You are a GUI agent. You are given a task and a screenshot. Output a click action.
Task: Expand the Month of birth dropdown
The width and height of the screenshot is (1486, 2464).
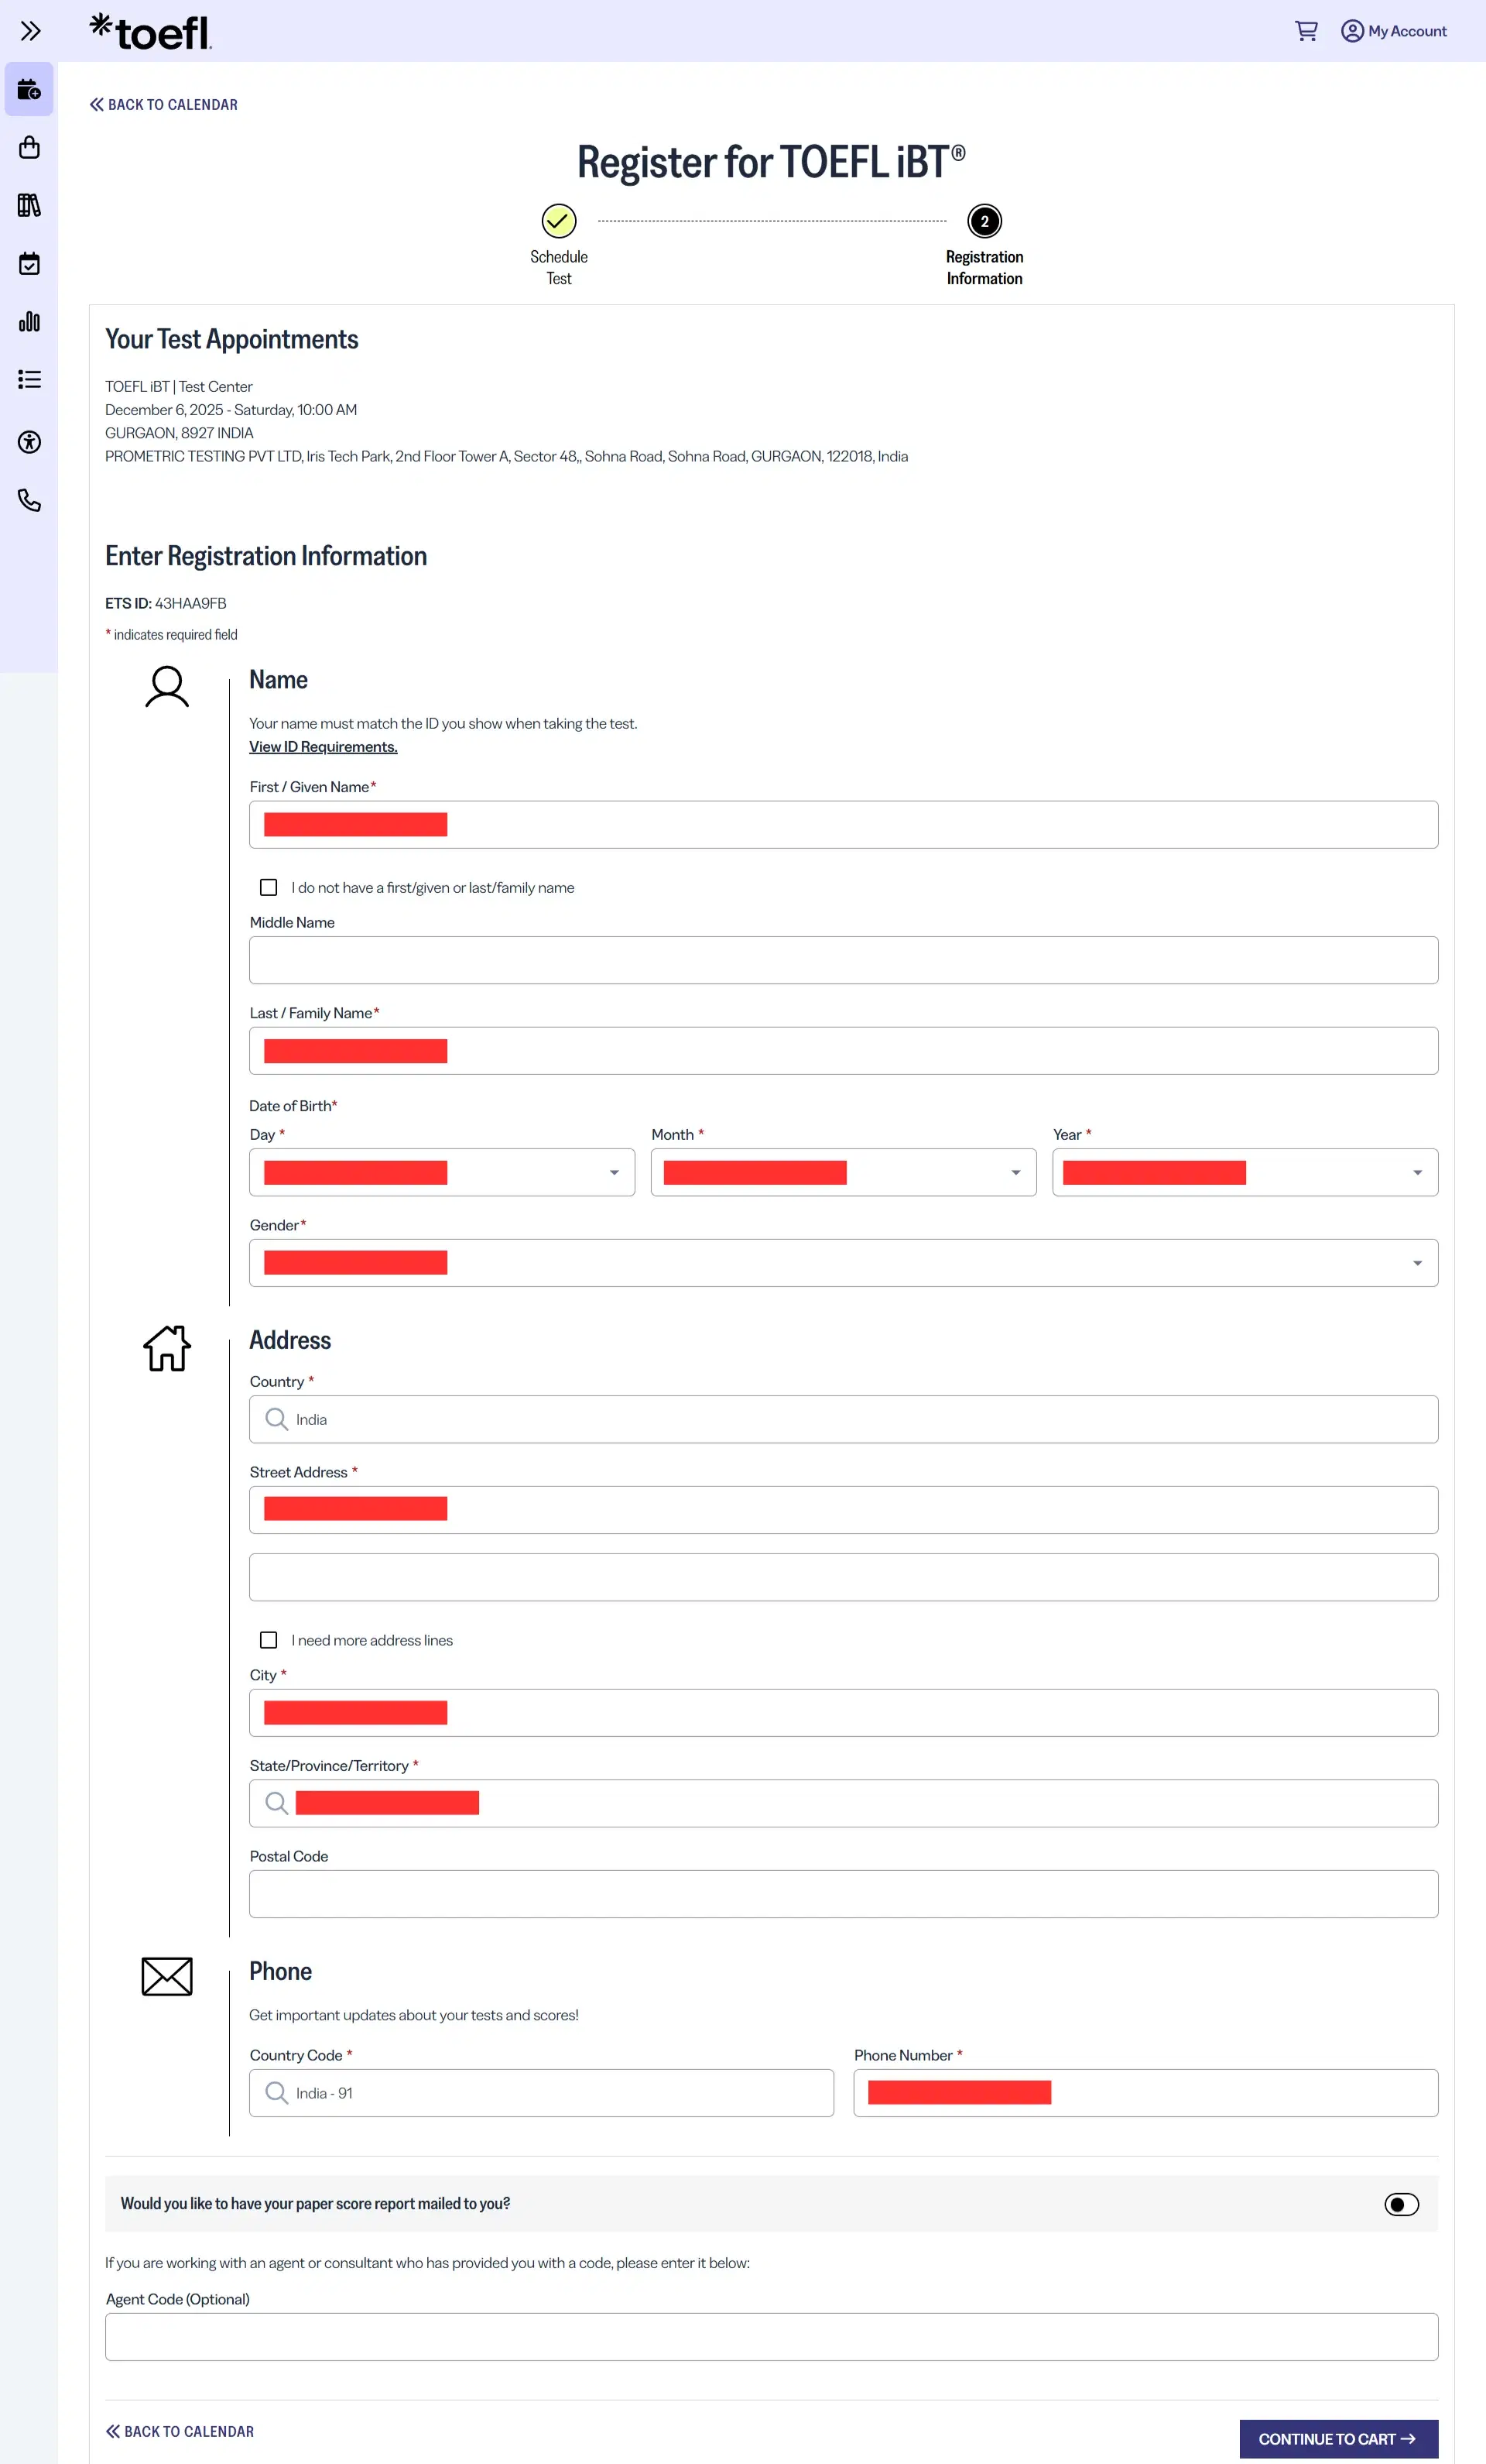tap(844, 1172)
